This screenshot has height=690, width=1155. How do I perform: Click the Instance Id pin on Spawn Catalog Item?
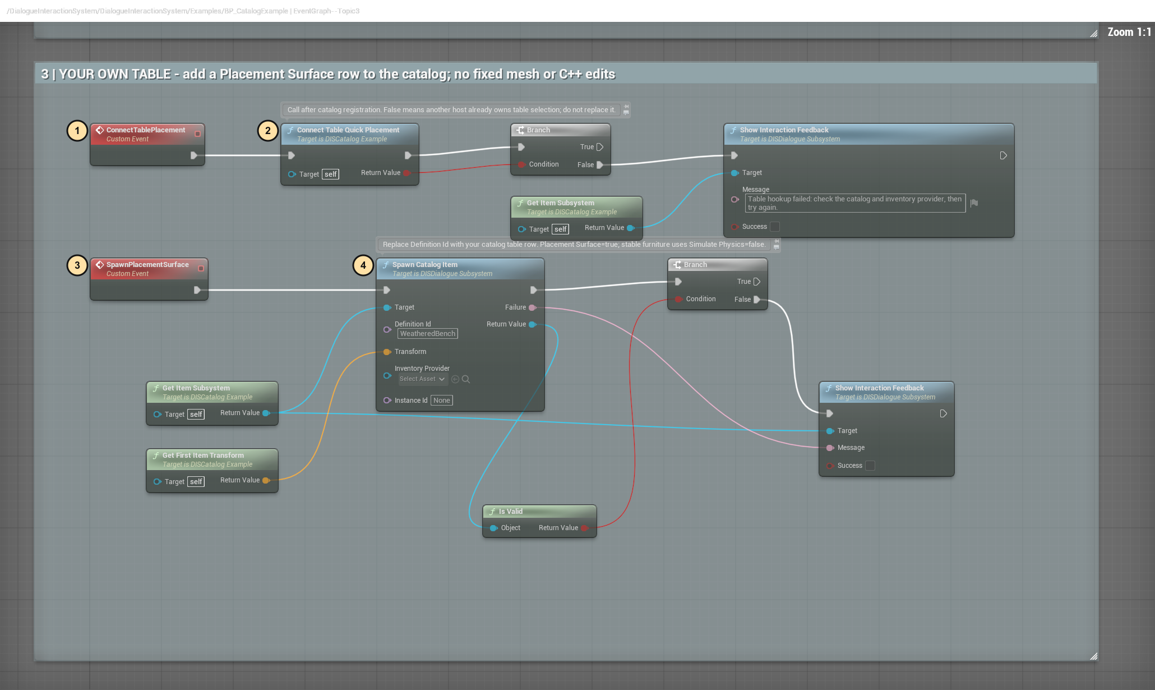pyautogui.click(x=387, y=401)
